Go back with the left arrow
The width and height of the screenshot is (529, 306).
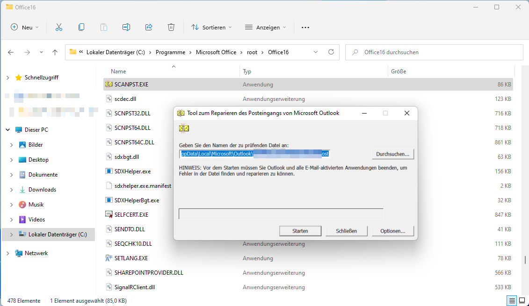click(11, 52)
